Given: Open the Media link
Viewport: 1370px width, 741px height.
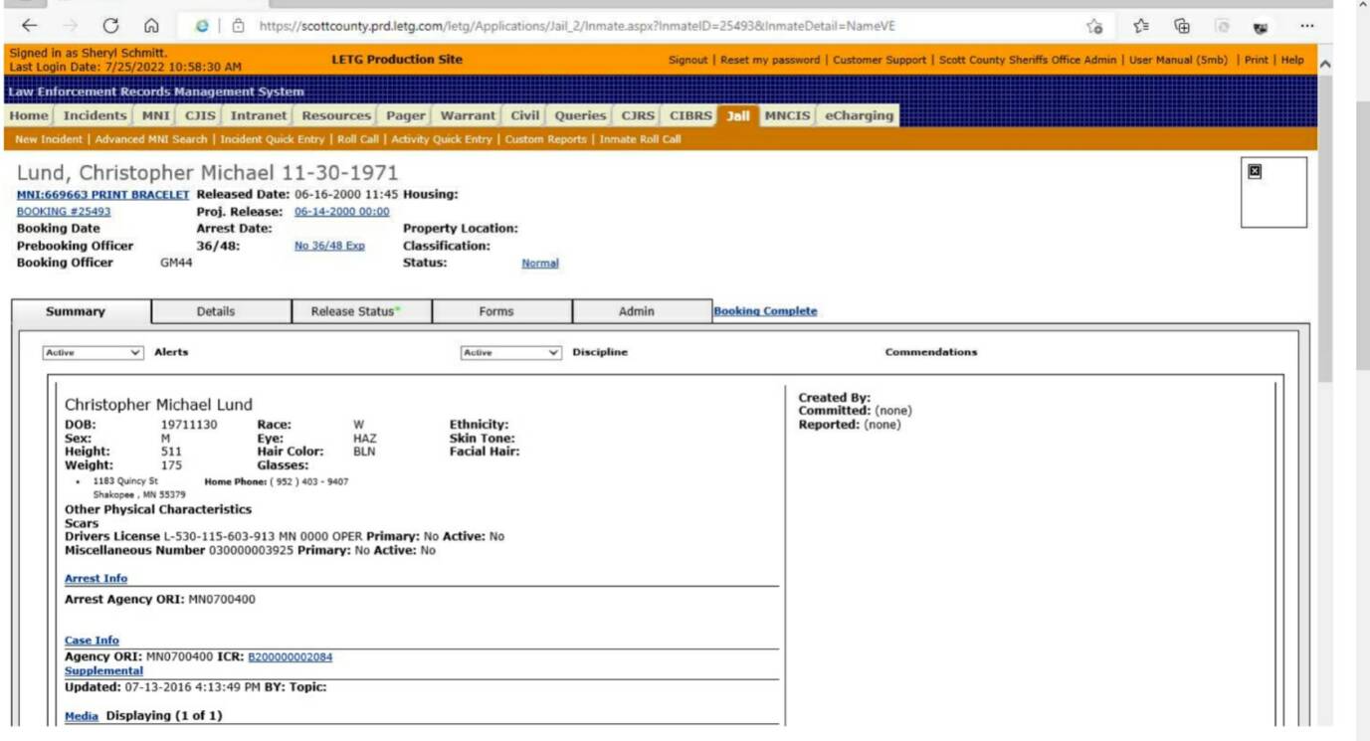Looking at the screenshot, I should pos(82,716).
